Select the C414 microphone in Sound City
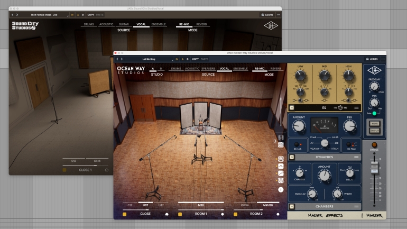Image resolution: width=407 pixels, height=229 pixels. (x=97, y=161)
